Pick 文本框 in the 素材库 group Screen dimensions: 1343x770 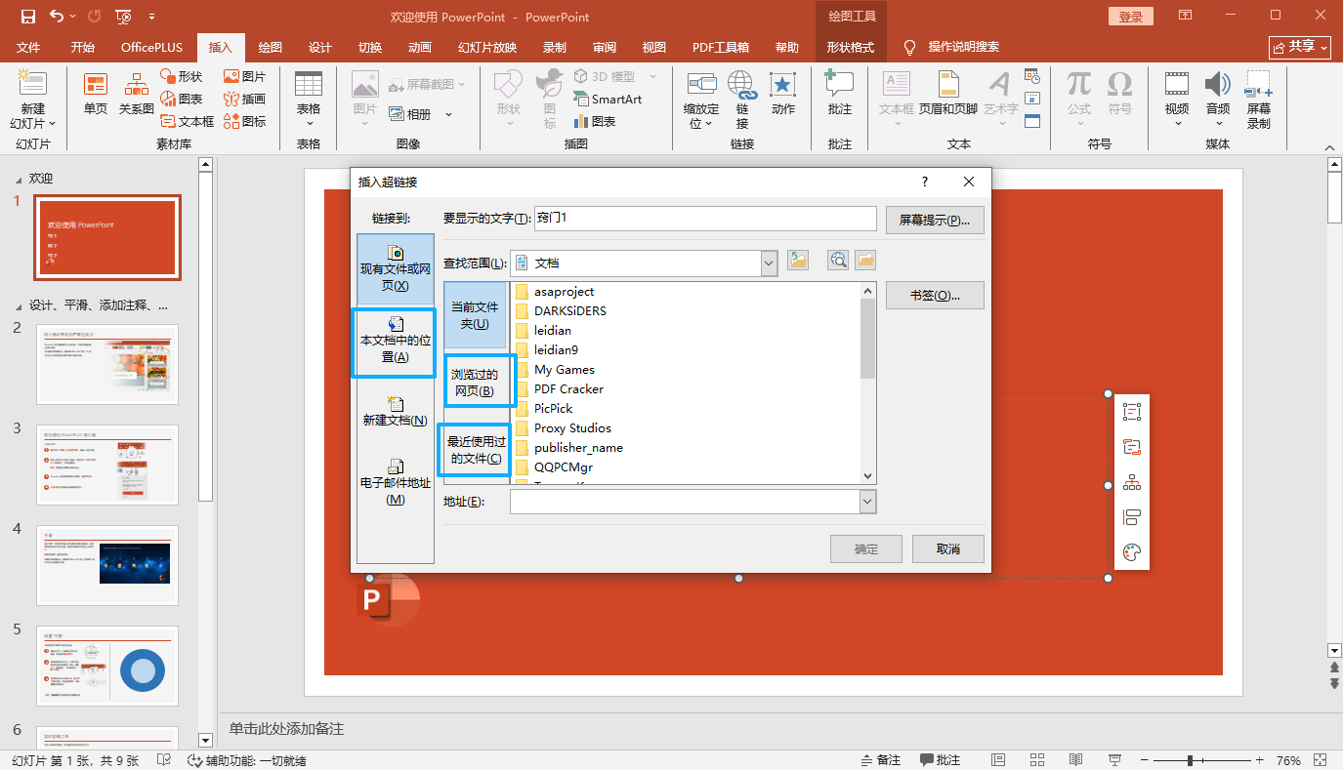tap(187, 121)
